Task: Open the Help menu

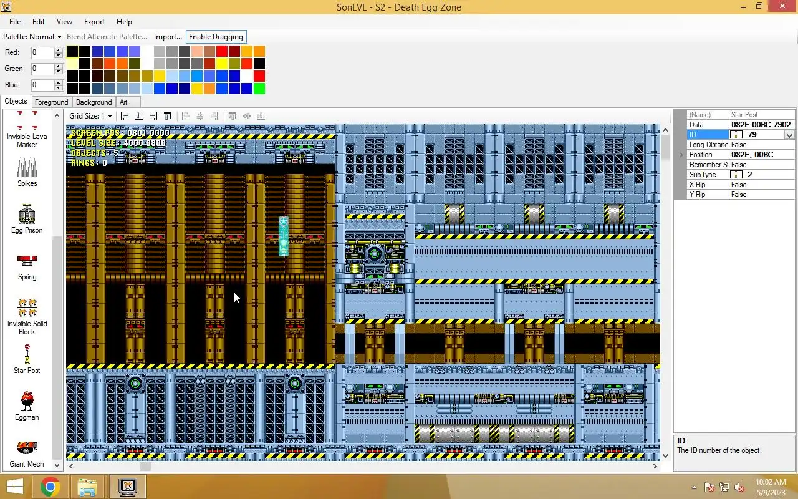Action: point(124,22)
